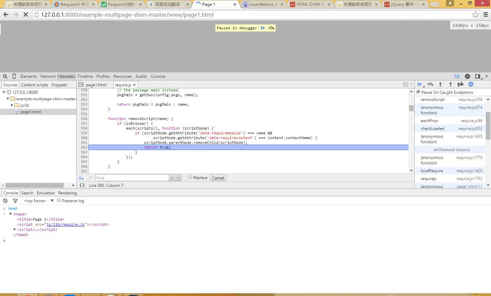This screenshot has width=491, height=296.
Task: Enable the Replace checkbox
Action: (190, 177)
